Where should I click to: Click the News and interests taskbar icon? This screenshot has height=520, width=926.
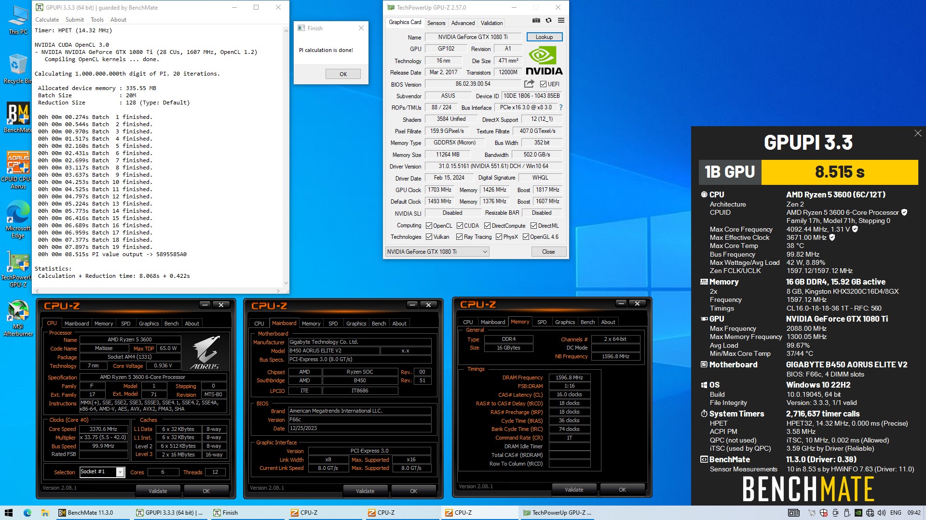793,513
